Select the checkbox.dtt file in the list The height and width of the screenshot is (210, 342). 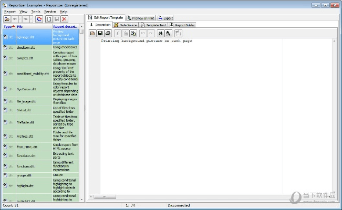pos(26,47)
